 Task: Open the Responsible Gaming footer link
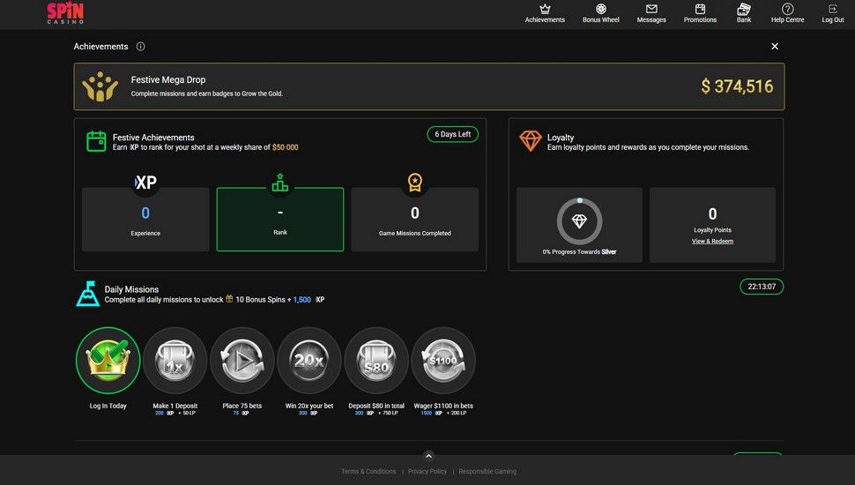487,472
